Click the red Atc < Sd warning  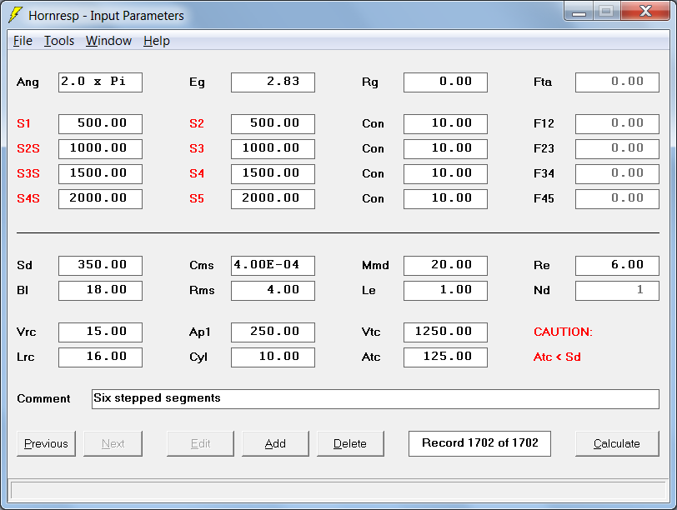pyautogui.click(x=557, y=357)
